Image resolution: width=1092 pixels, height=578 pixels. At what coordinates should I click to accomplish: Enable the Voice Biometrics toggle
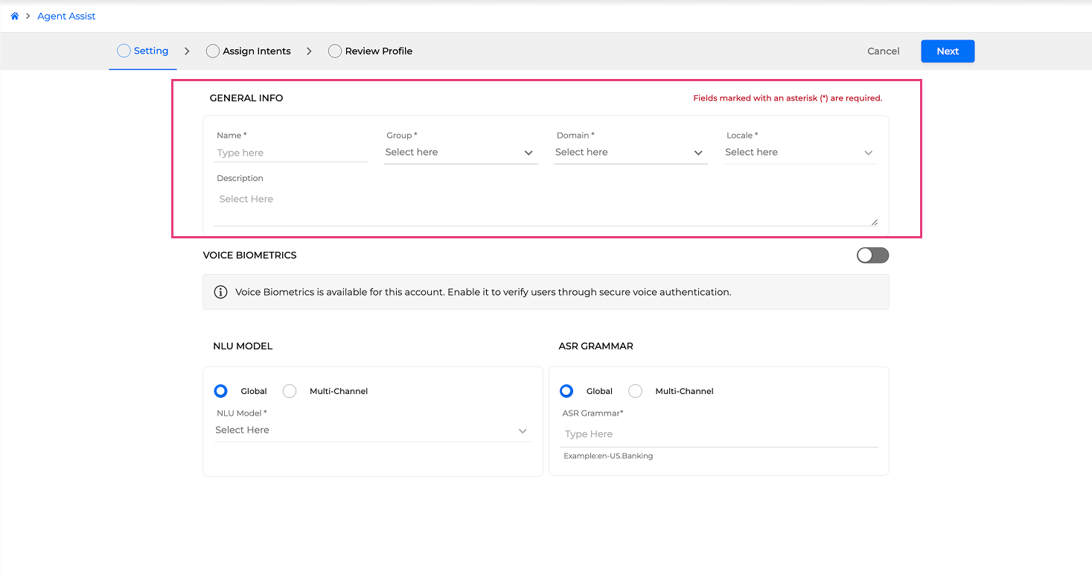click(x=872, y=255)
